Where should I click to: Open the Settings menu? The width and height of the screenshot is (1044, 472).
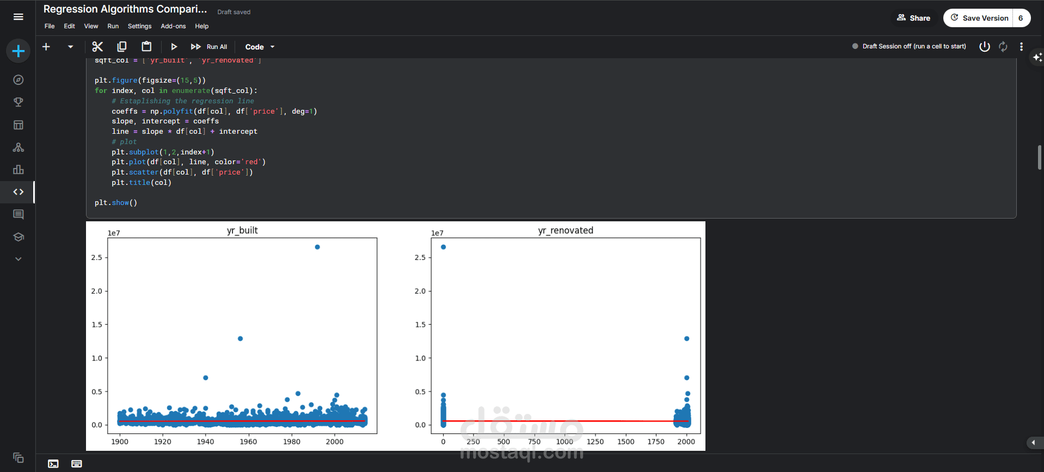pos(139,26)
